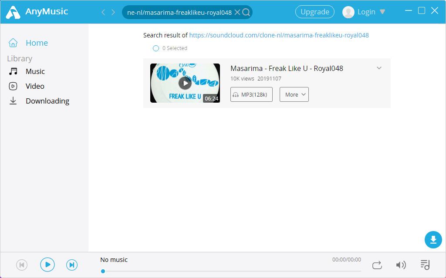Click the track title Masarima - Freak Like U
The width and height of the screenshot is (446, 278).
(x=287, y=68)
